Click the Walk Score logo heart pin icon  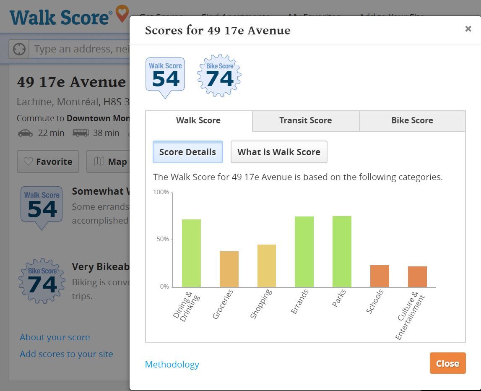coord(122,13)
